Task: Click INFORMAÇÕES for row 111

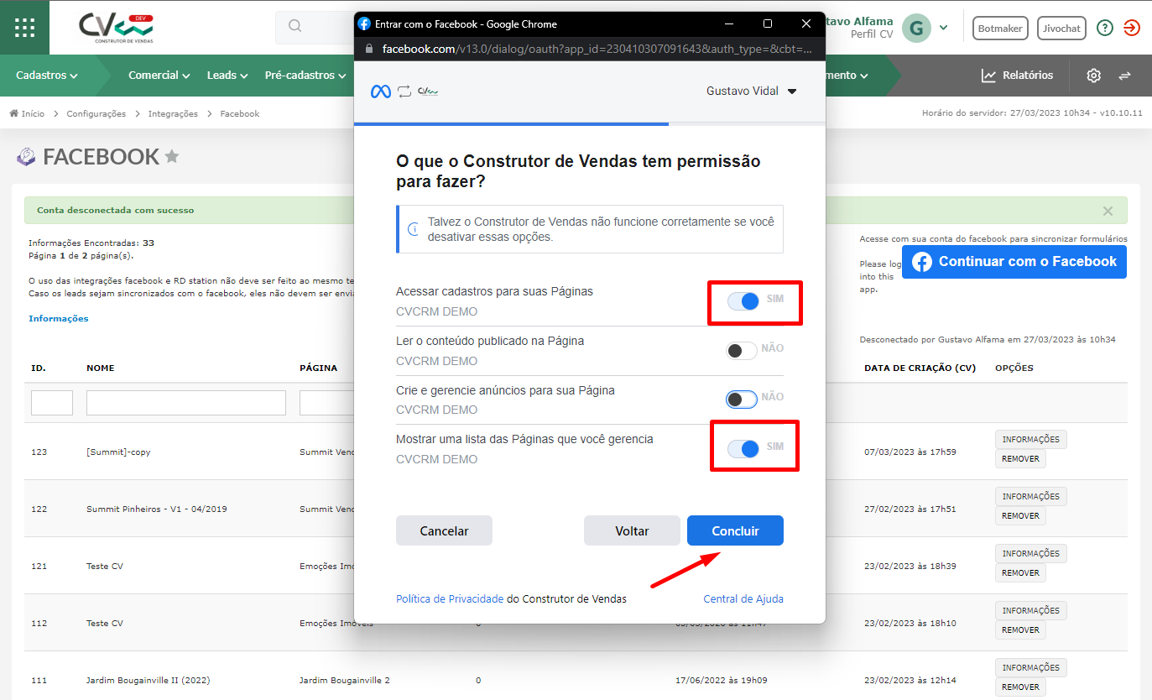Action: point(1031,667)
